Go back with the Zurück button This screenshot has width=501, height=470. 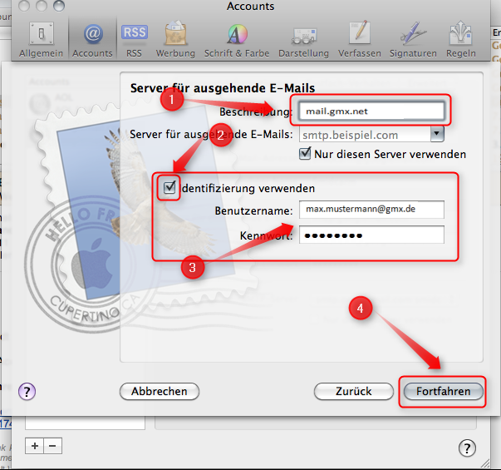pos(354,391)
